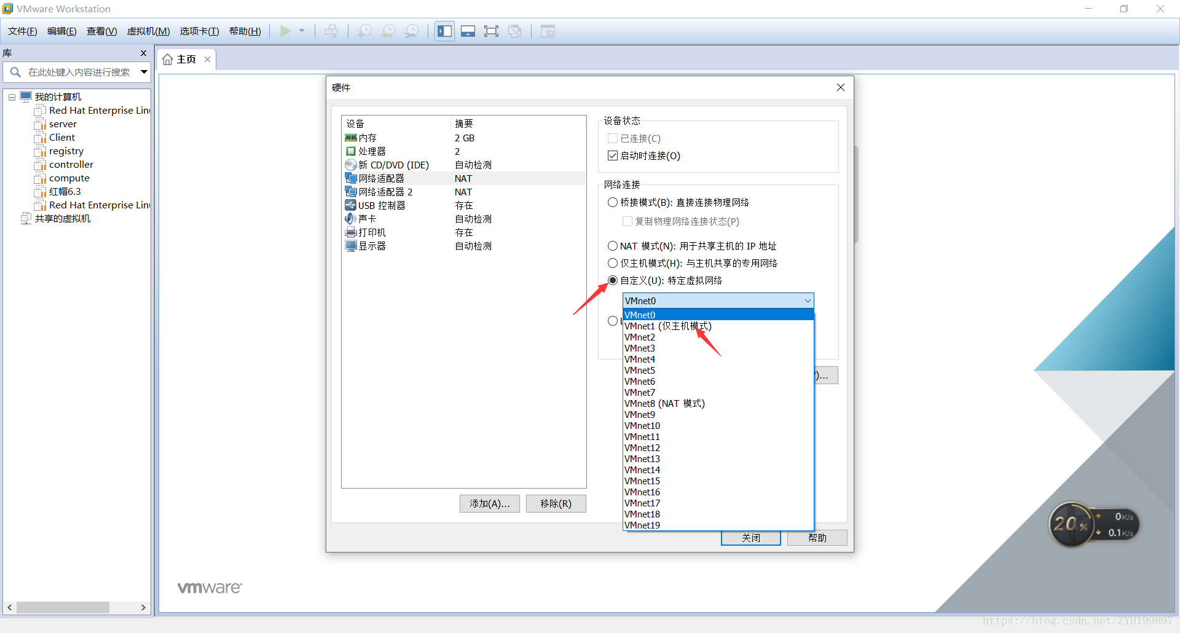The height and width of the screenshot is (633, 1180).
Task: Choose VMnet10 from the dropdown list
Action: pyautogui.click(x=718, y=425)
